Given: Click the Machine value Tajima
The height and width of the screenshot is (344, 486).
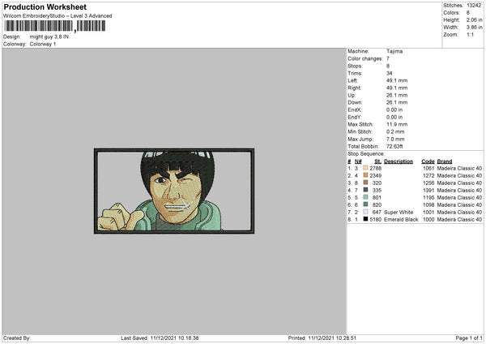Looking at the screenshot, I should point(394,51).
